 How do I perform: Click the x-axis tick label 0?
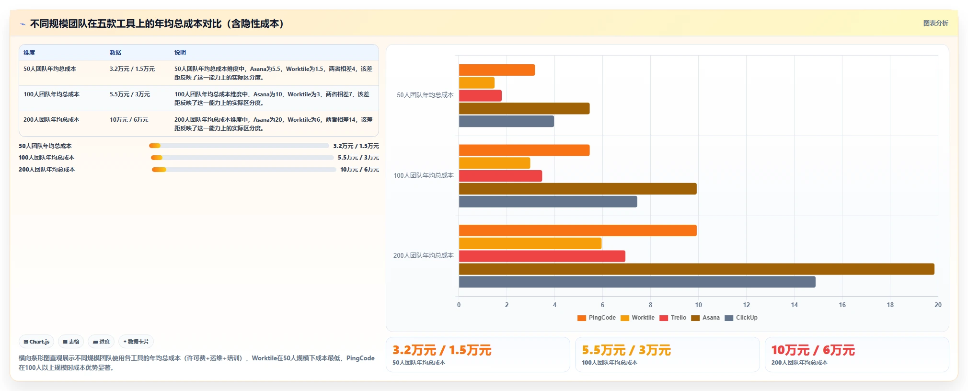[x=459, y=305]
